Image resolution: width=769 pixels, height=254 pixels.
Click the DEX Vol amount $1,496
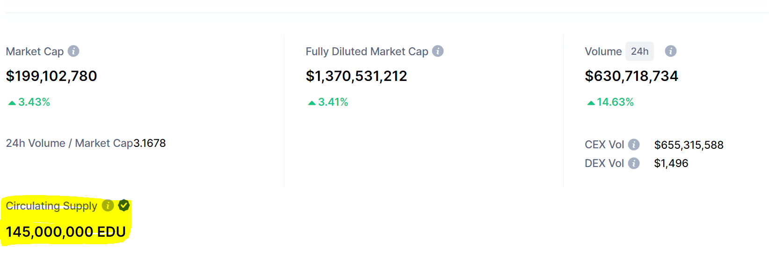[671, 163]
